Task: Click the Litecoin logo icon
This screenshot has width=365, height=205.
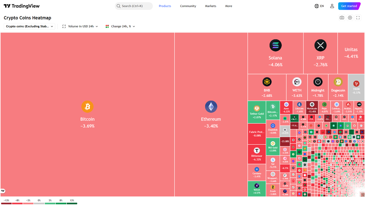Action: 299,104
